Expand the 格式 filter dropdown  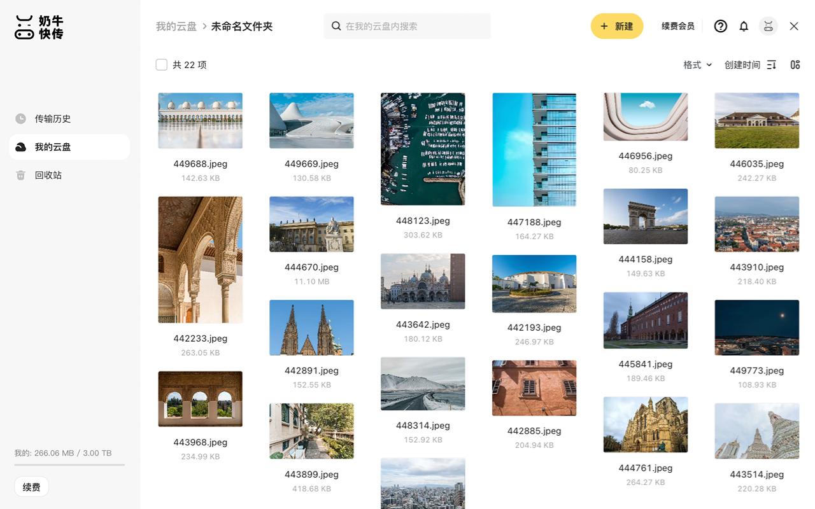pos(698,65)
